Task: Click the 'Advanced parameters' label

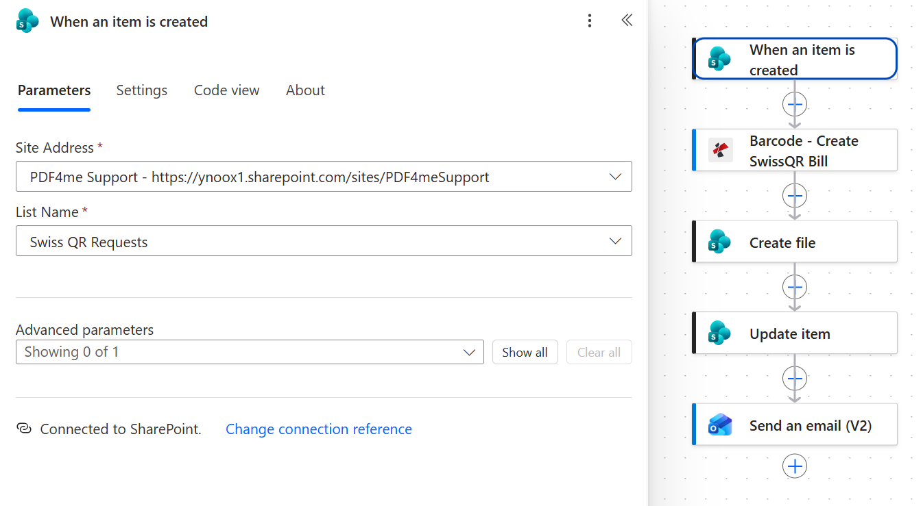Action: [x=85, y=329]
